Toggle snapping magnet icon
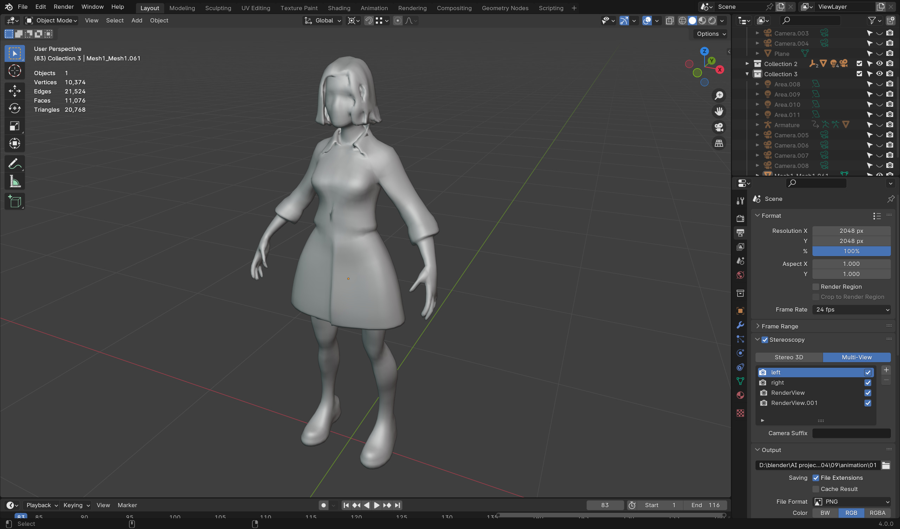This screenshot has height=529, width=900. (x=368, y=21)
